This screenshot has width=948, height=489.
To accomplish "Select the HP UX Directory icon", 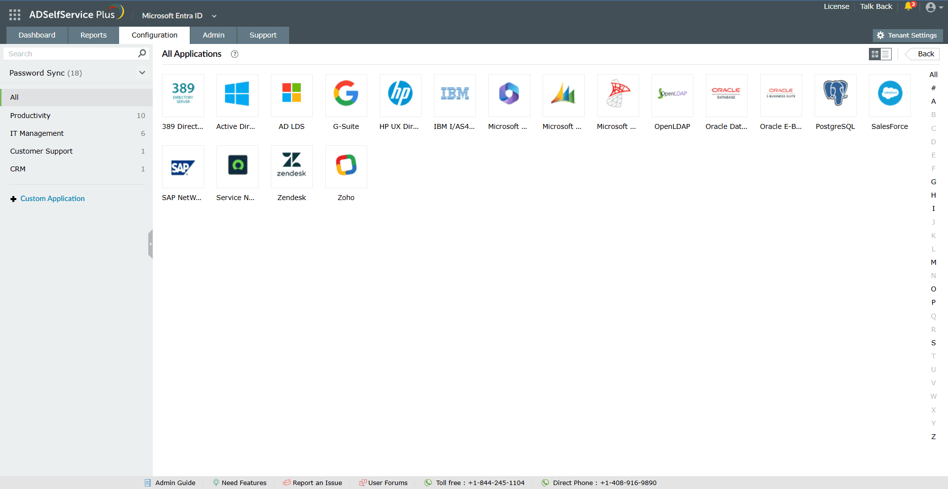I will click(400, 95).
